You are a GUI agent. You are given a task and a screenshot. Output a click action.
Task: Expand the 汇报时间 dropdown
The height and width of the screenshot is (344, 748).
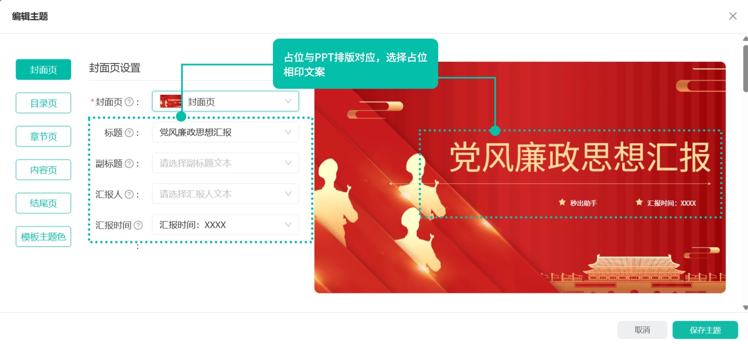pos(225,225)
